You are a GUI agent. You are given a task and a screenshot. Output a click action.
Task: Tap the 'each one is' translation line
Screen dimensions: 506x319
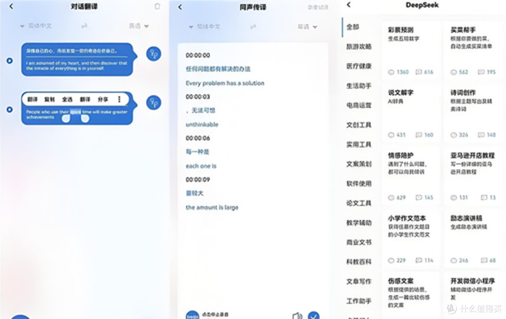[x=201, y=166]
